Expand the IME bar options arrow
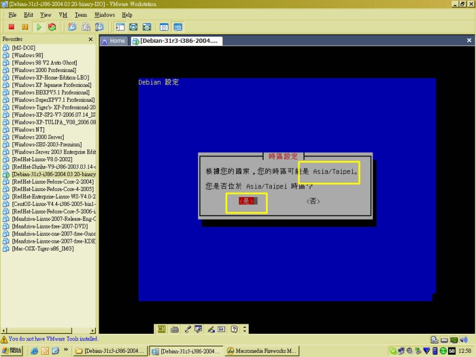 pos(245,330)
